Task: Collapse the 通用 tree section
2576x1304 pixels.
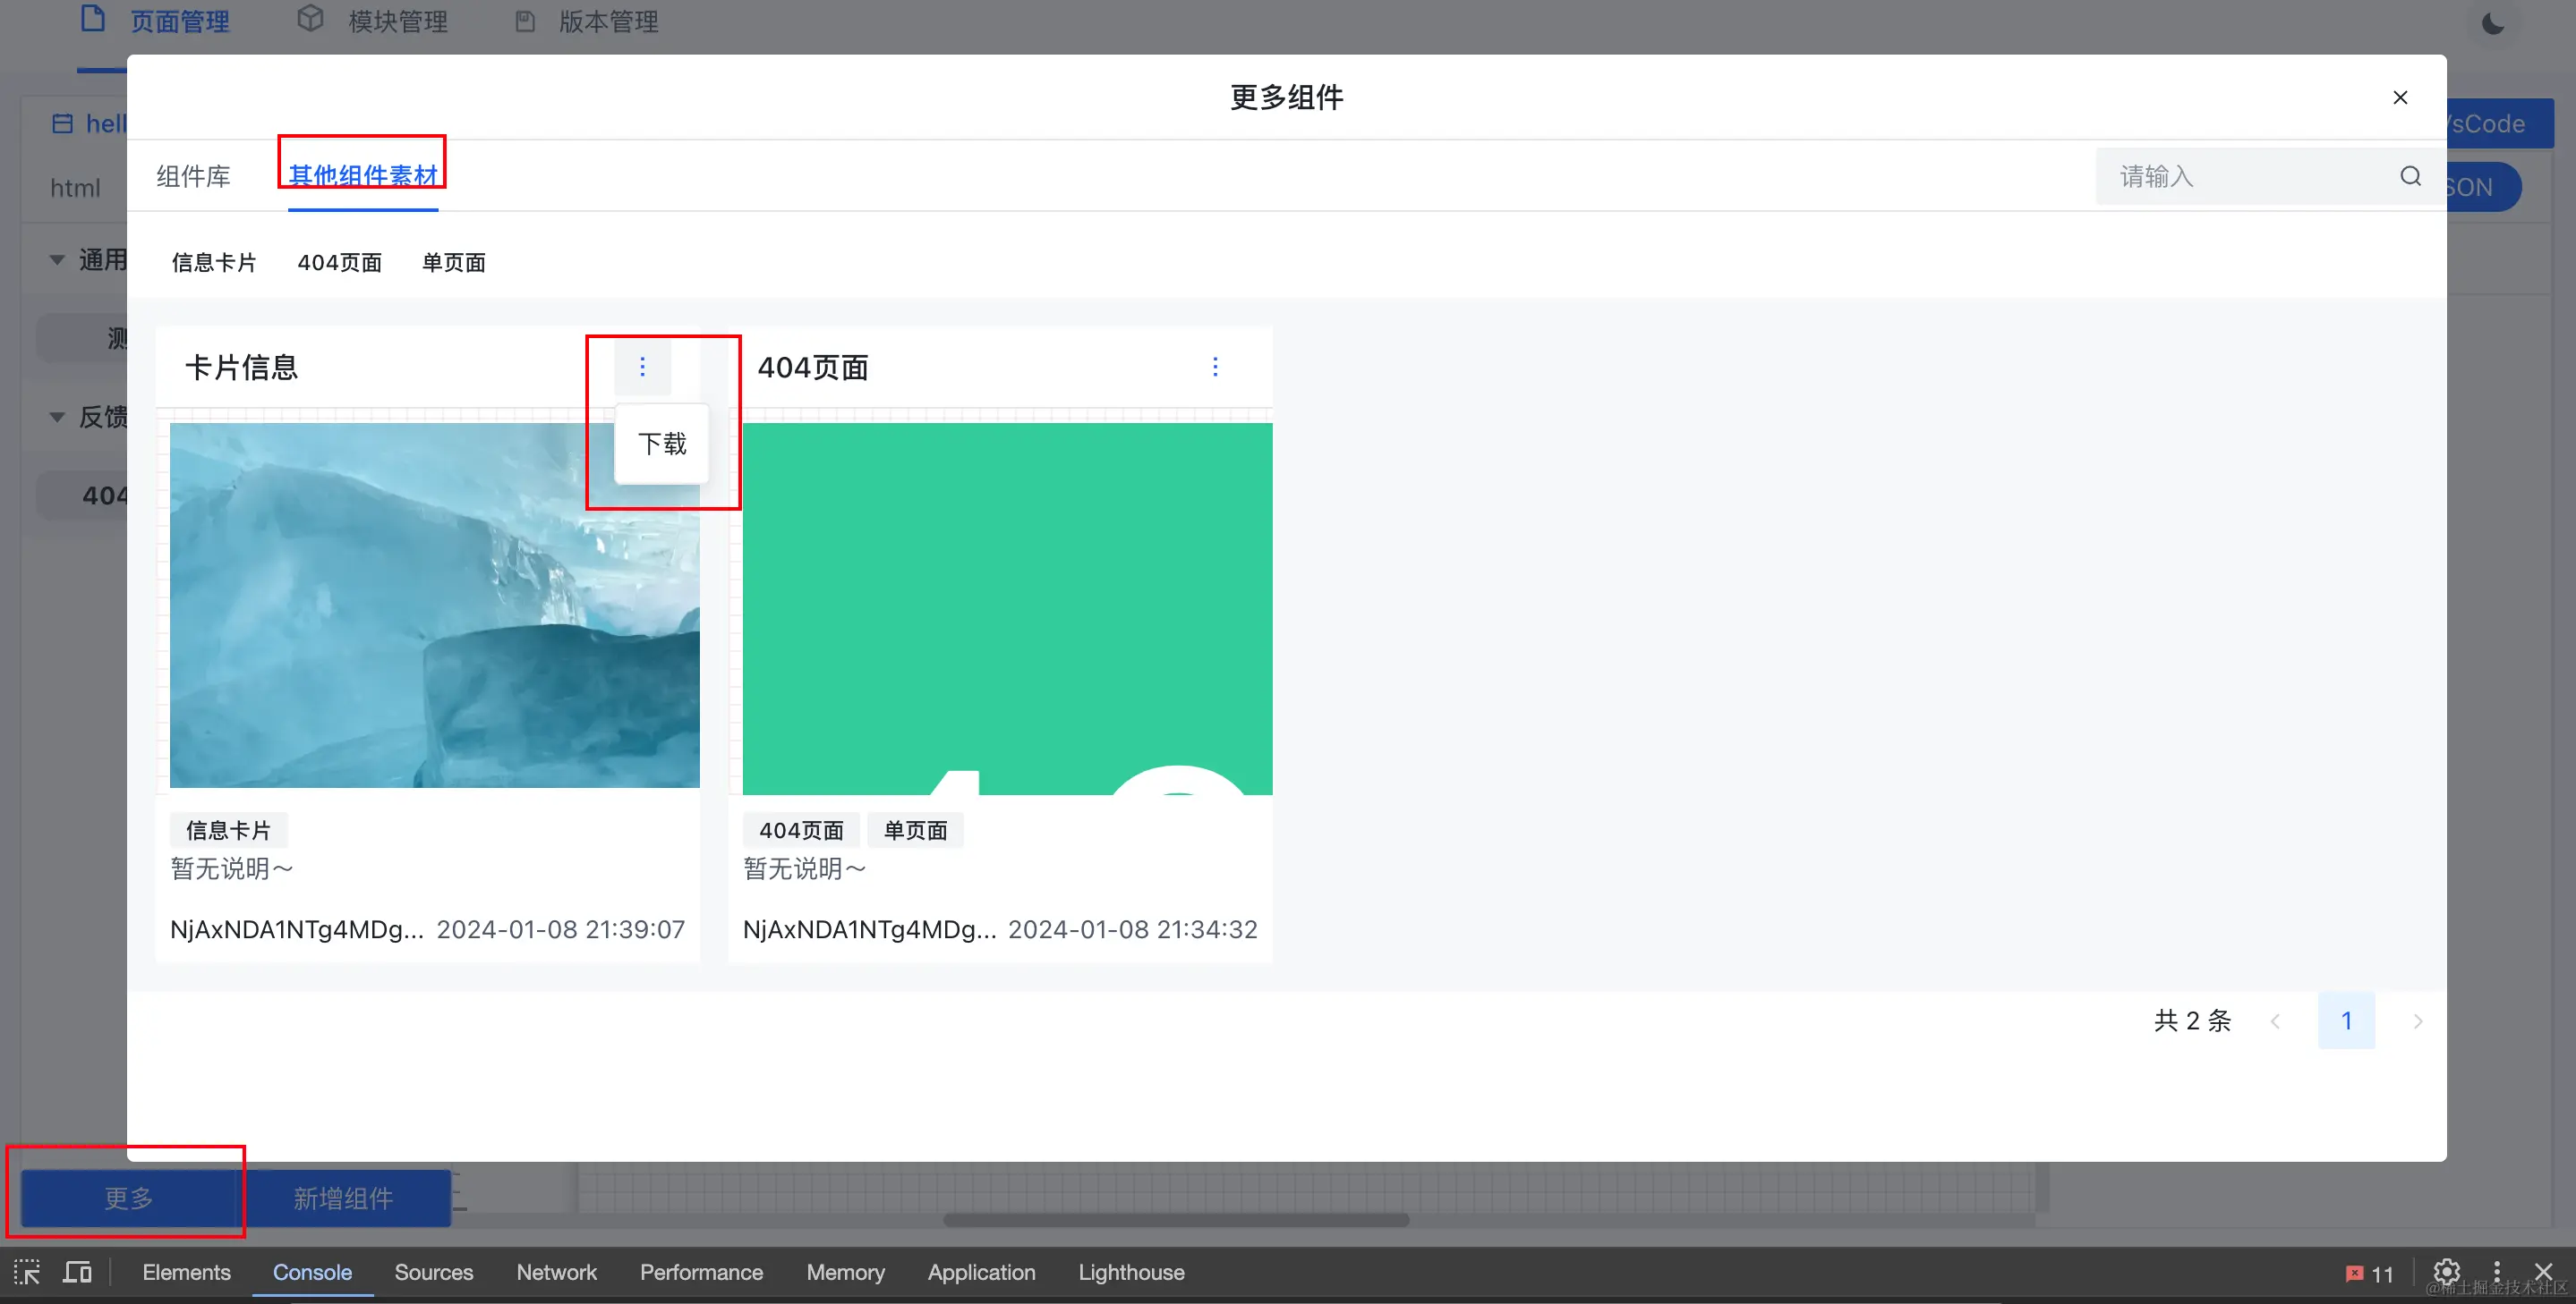Action: pyautogui.click(x=57, y=259)
